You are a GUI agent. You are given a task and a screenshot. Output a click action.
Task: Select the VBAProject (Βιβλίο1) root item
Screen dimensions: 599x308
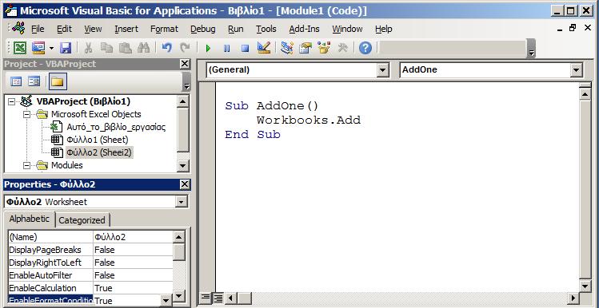pyautogui.click(x=83, y=101)
